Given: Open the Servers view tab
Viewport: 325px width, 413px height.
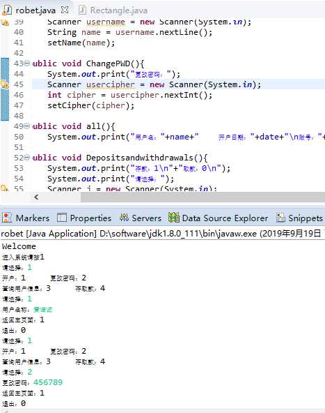Looking at the screenshot, I should pyautogui.click(x=146, y=218).
